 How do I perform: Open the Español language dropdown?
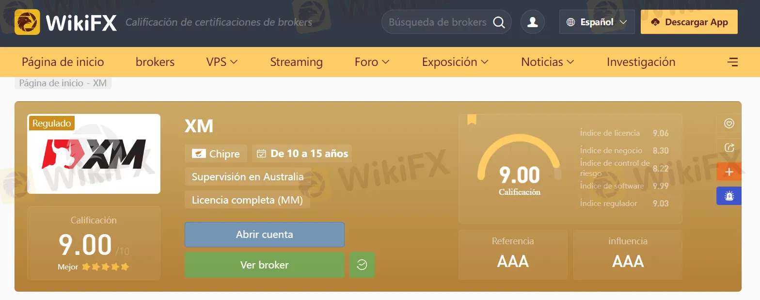click(x=597, y=22)
